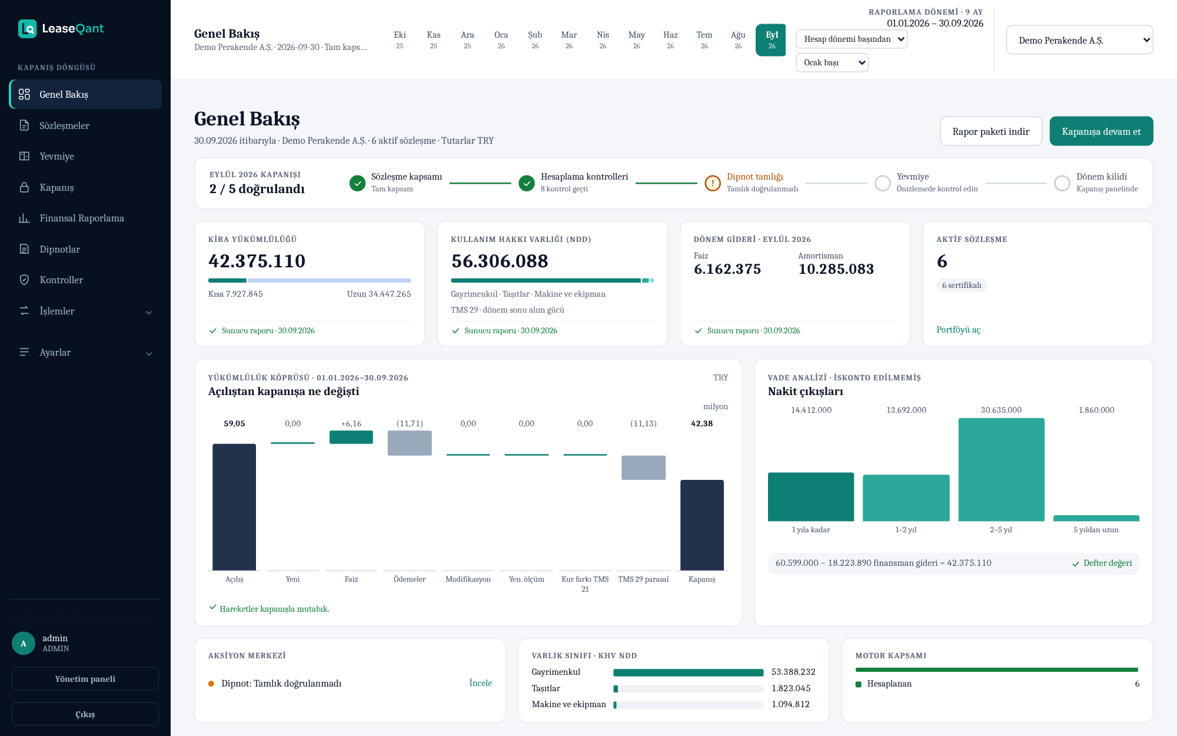The image size is (1177, 736).
Task: Open Kapanış lock icon in sidebar
Action: point(24,187)
